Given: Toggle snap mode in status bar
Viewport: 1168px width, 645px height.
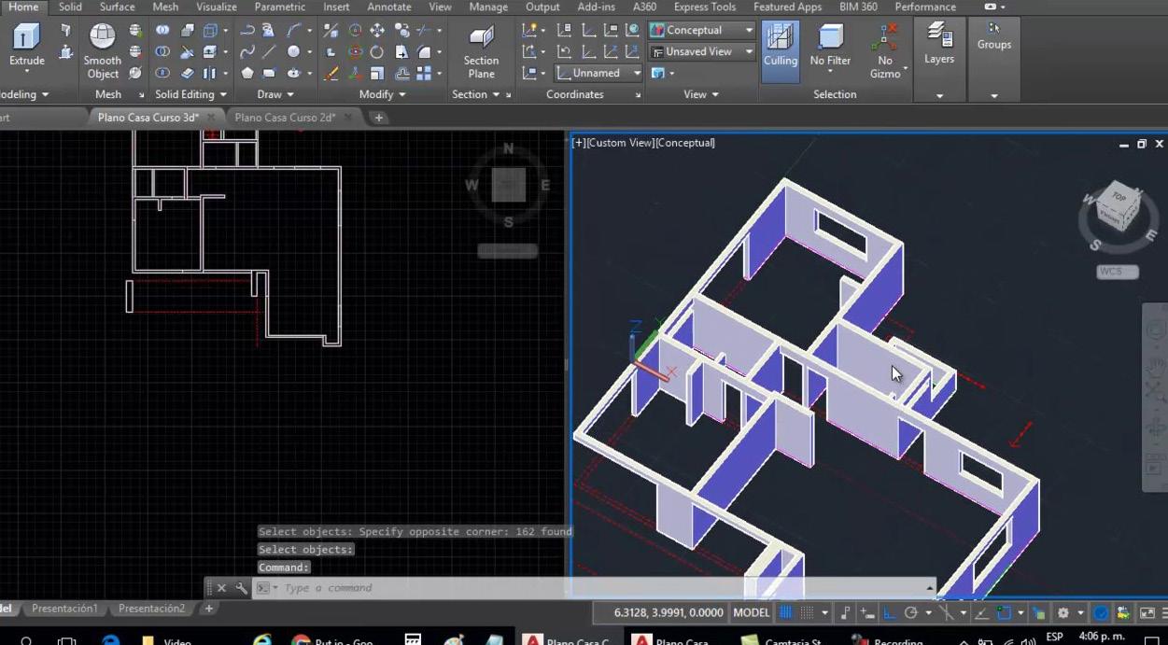Looking at the screenshot, I should pyautogui.click(x=806, y=613).
